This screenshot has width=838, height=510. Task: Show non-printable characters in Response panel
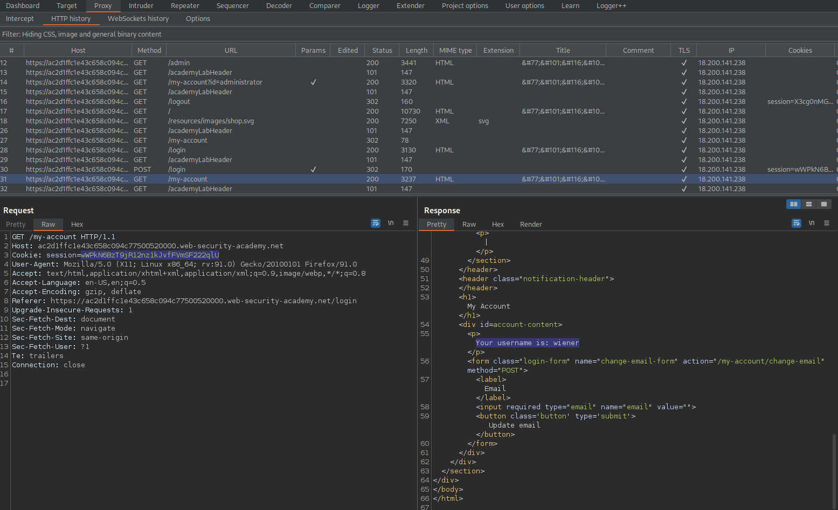(812, 223)
